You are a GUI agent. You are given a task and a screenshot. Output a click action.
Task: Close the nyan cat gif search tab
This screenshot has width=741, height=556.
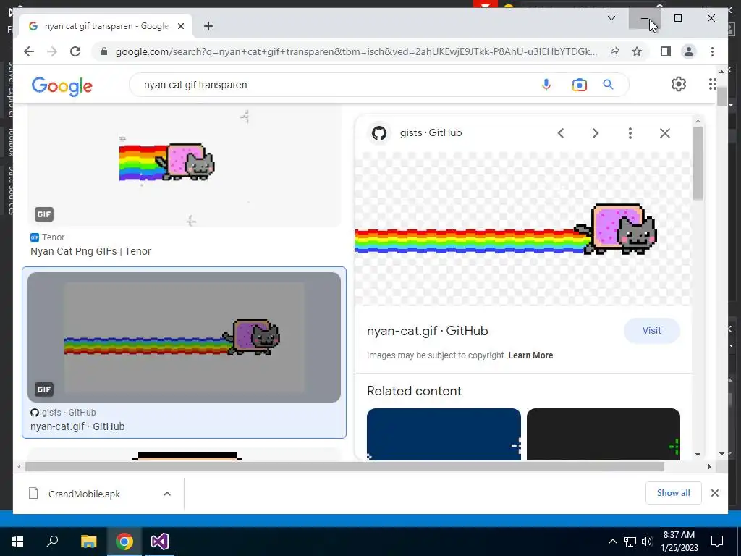180,26
